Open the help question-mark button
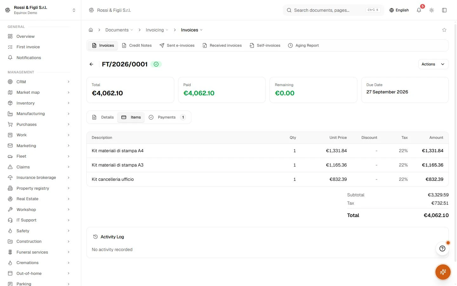 point(442,249)
